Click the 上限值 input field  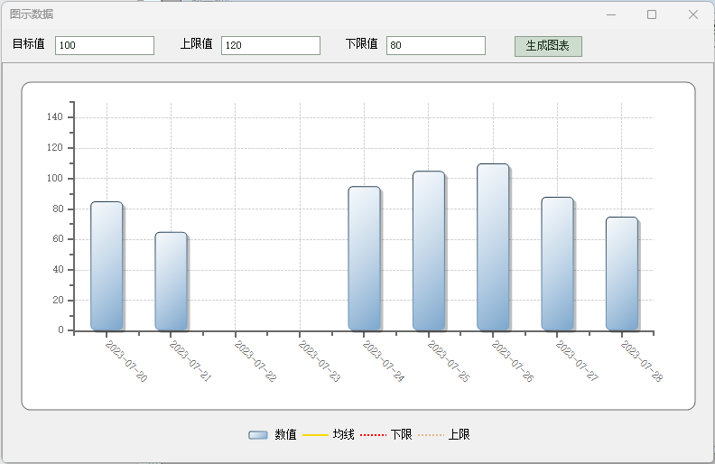271,45
